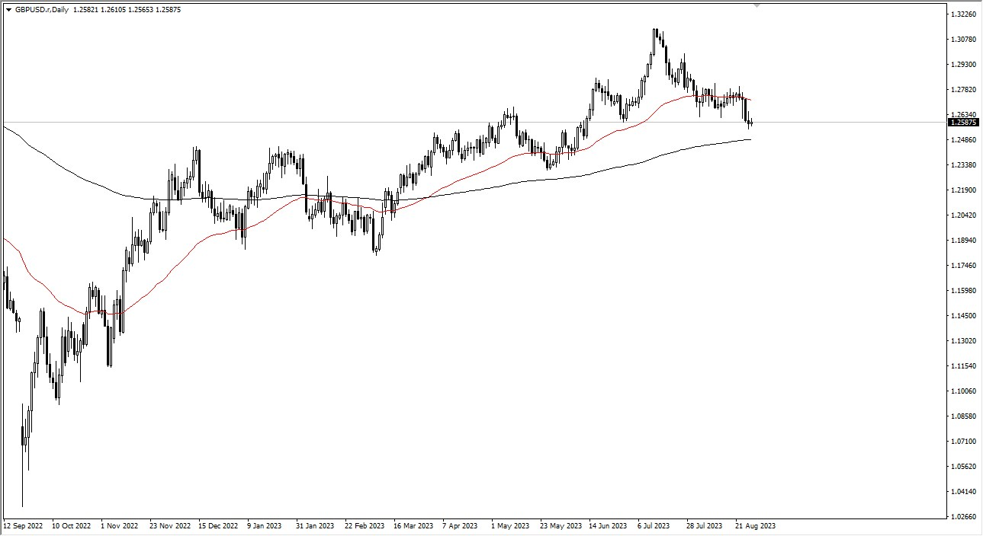Image resolution: width=983 pixels, height=536 pixels.
Task: Click the 1.27820 price axis label
Action: 963,90
